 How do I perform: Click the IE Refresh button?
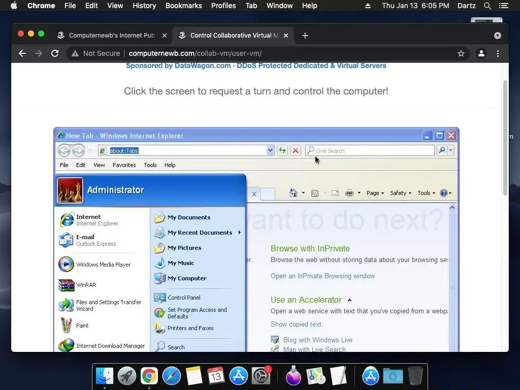pos(282,150)
